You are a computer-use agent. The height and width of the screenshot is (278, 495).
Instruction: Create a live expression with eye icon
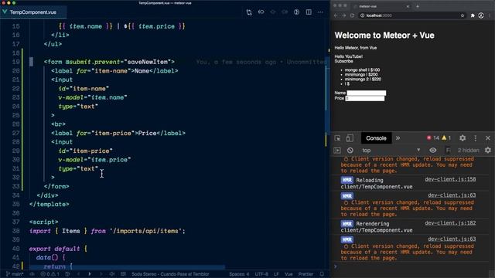433,151
